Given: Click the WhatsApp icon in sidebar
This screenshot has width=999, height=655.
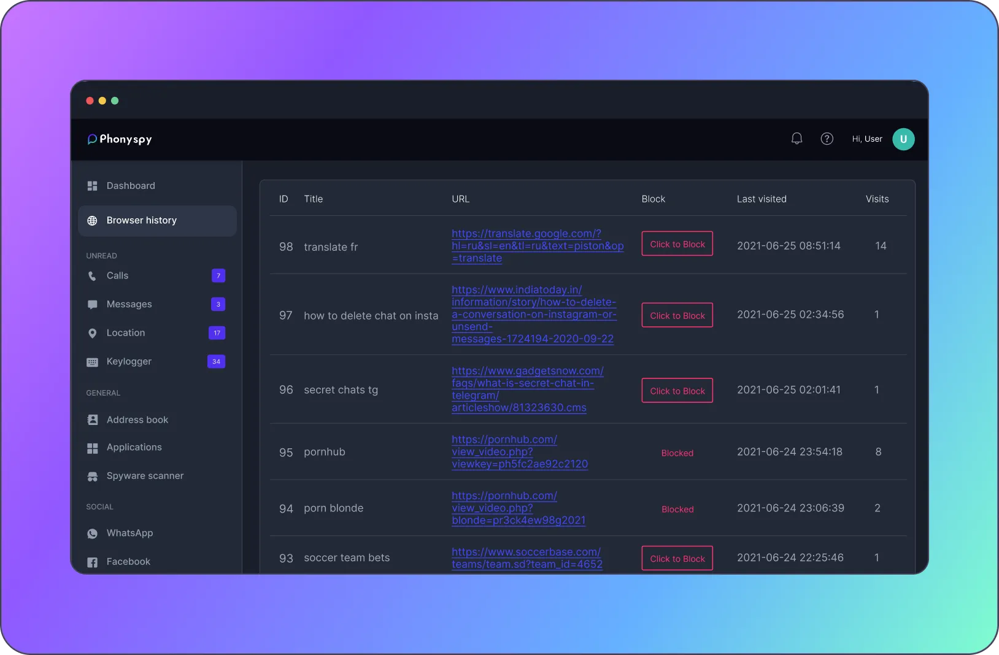Looking at the screenshot, I should [92, 534].
